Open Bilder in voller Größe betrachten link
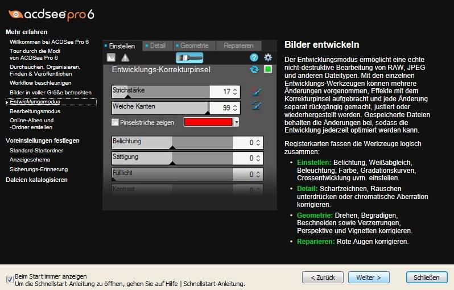 click(51, 93)
